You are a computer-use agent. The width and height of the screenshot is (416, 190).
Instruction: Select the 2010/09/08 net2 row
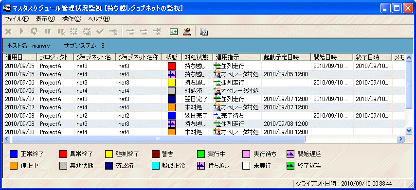(x=204, y=116)
